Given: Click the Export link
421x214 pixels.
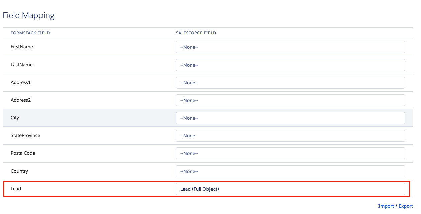Looking at the screenshot, I should click(x=406, y=206).
